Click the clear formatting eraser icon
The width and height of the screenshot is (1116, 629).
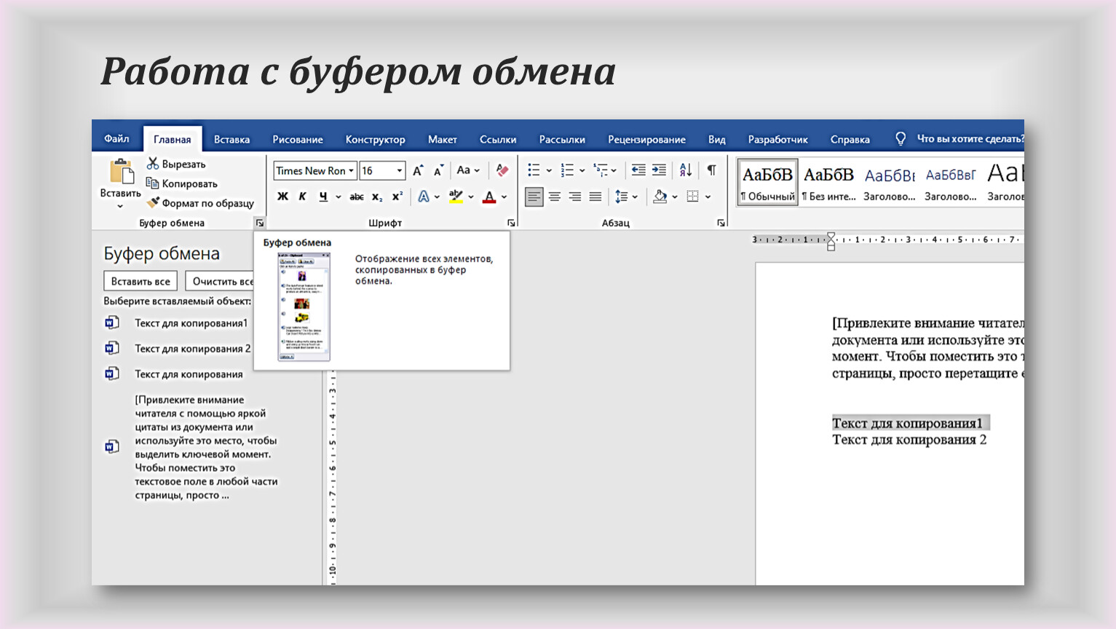[502, 170]
